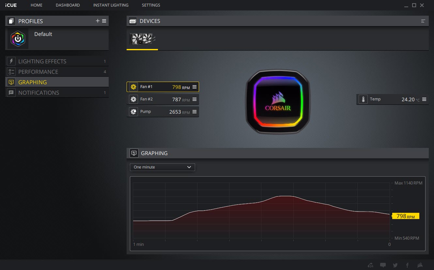This screenshot has width=434, height=270.
Task: Open the Corsair sails logo in footer
Action: click(x=420, y=265)
